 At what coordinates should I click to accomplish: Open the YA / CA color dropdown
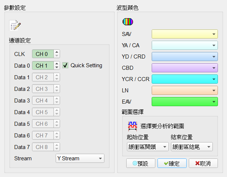tap(185, 45)
